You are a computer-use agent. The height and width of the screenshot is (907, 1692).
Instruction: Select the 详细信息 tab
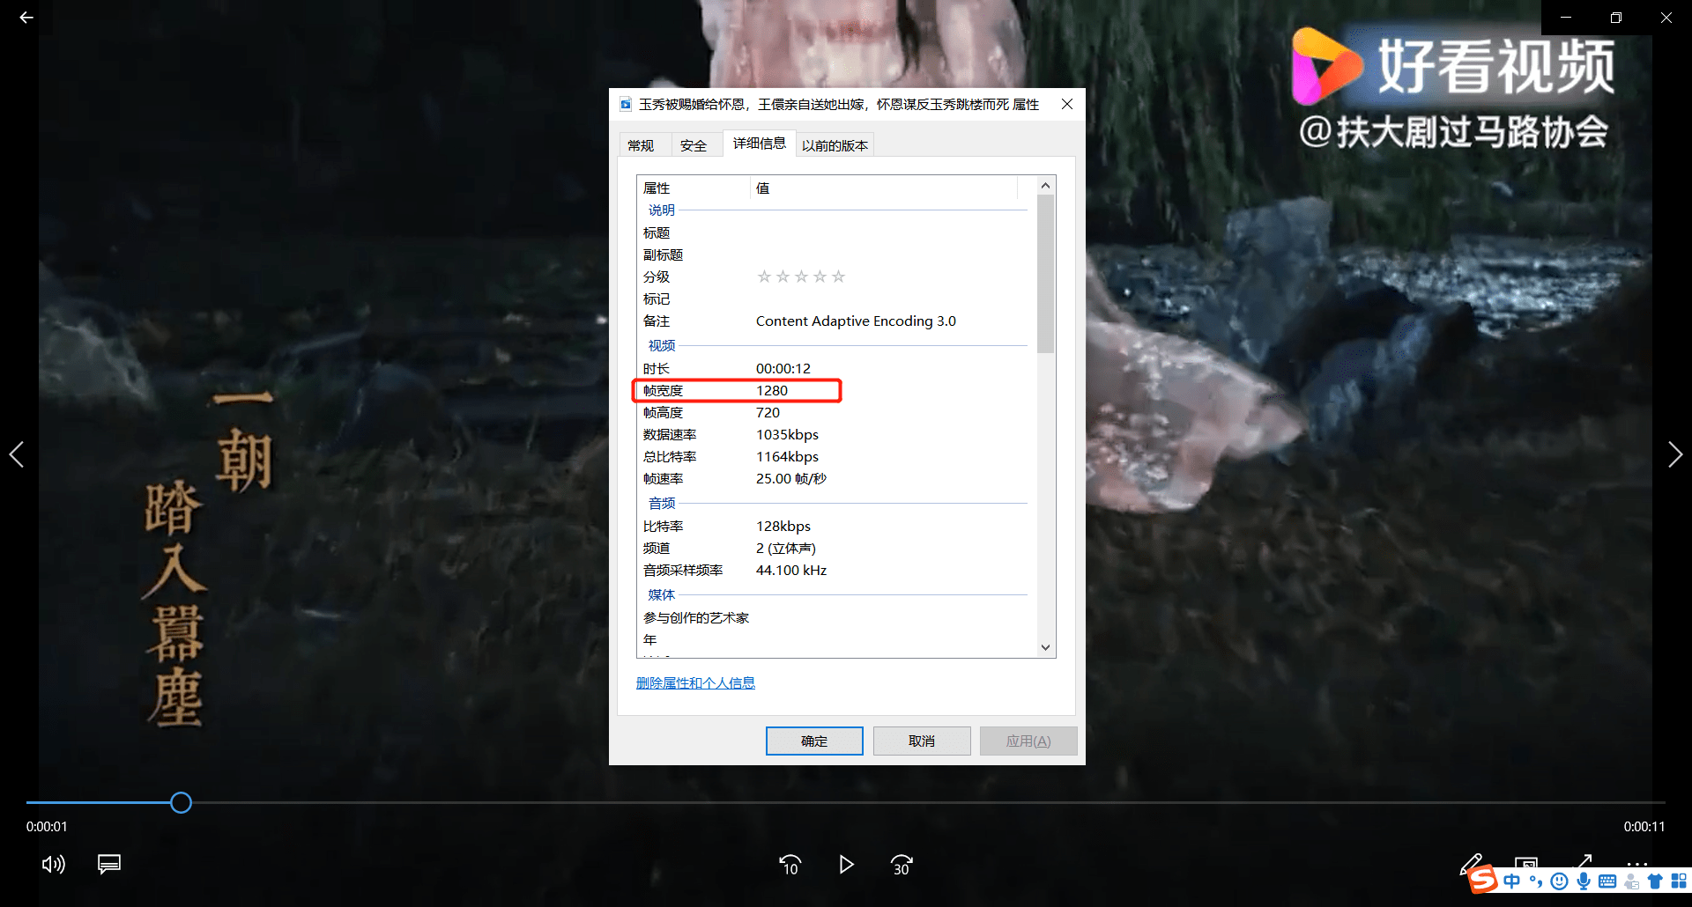coord(760,143)
